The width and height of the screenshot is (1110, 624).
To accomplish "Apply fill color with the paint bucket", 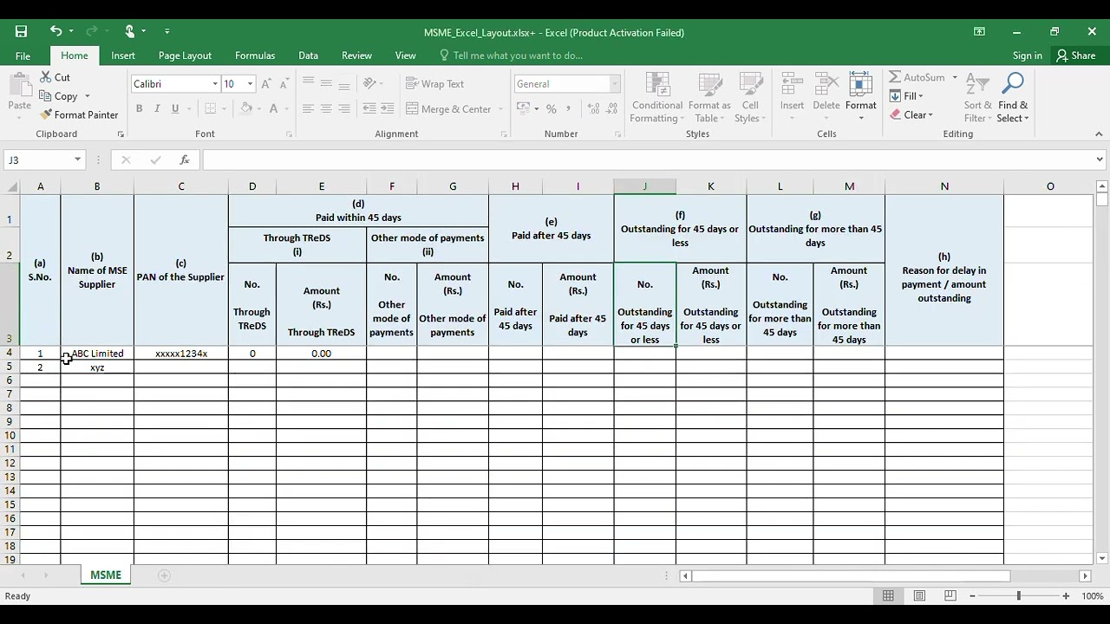I will [246, 108].
